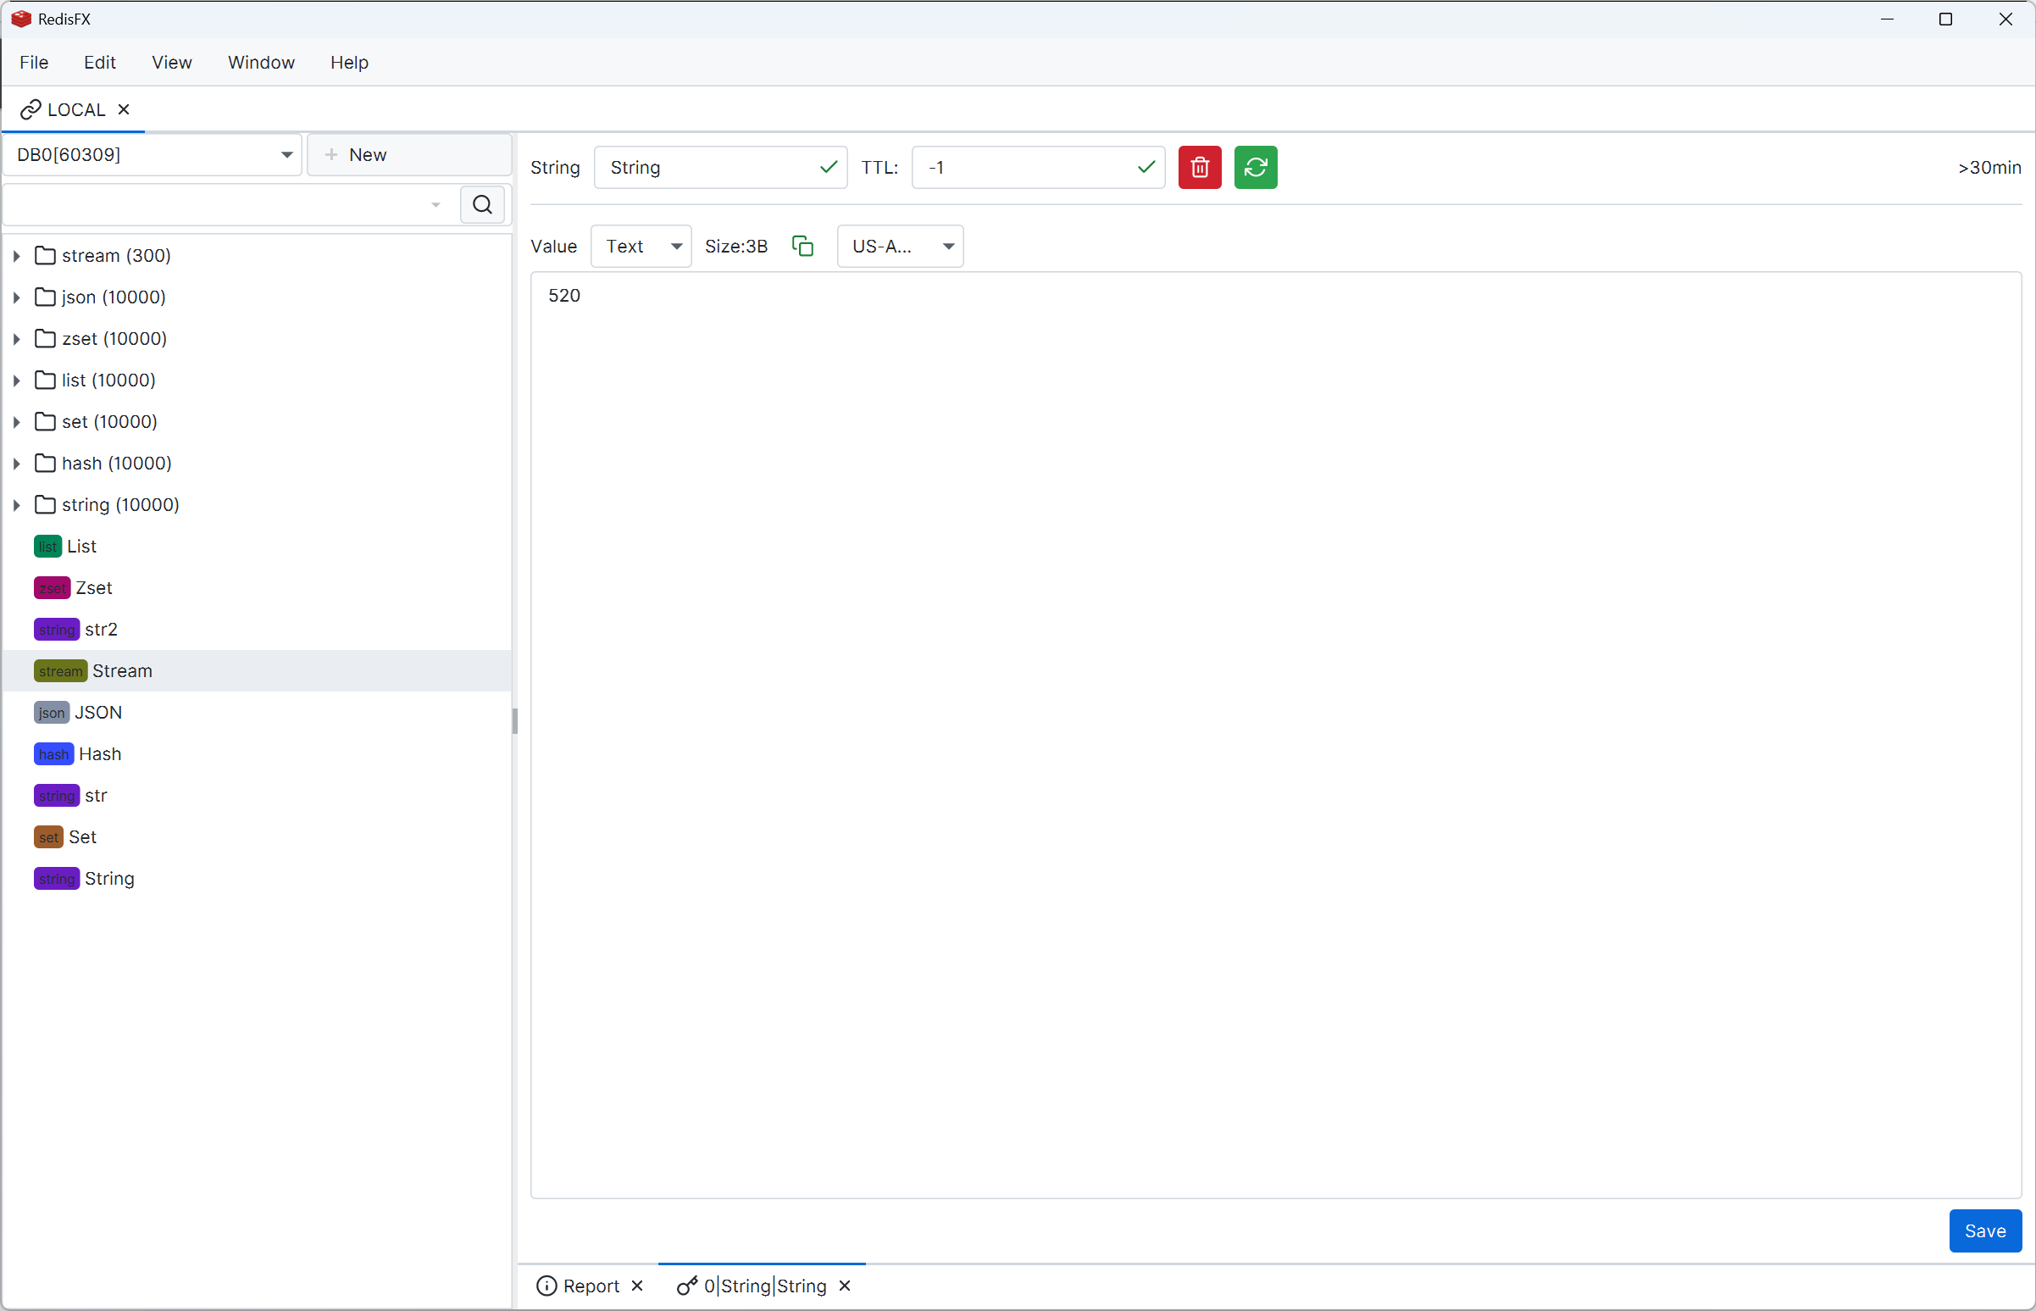
Task: Click the search magnifier icon
Action: pos(483,204)
